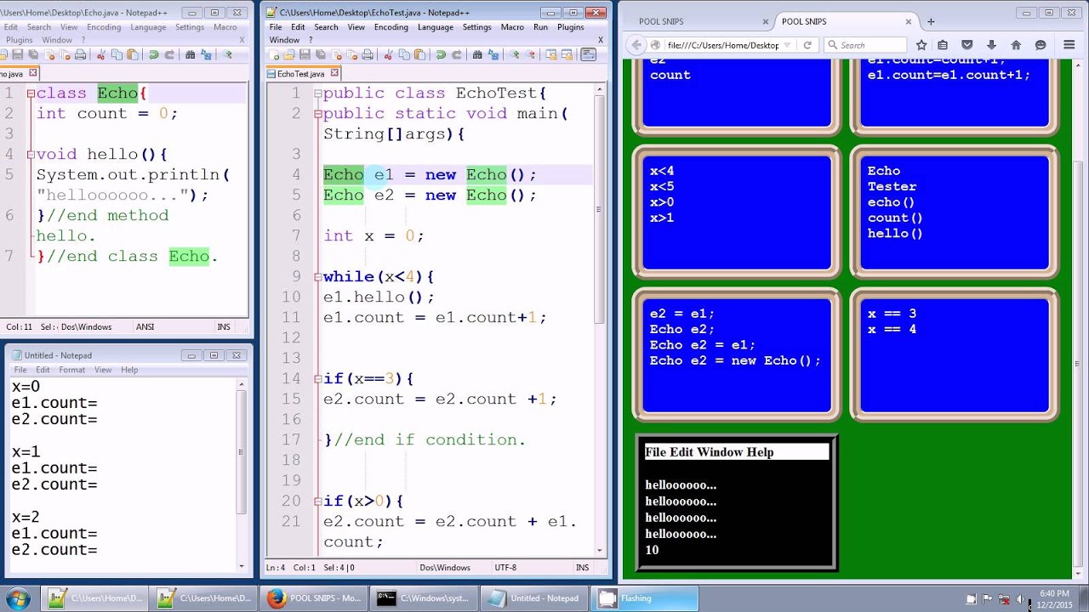Show Firefox bookmarks list icon
The height and width of the screenshot is (612, 1089).
pos(943,45)
